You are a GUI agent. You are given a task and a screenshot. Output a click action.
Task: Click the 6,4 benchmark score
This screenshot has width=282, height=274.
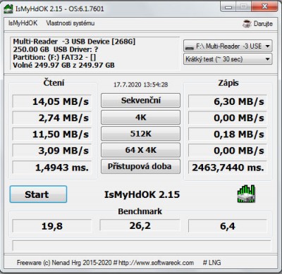coord(228,226)
